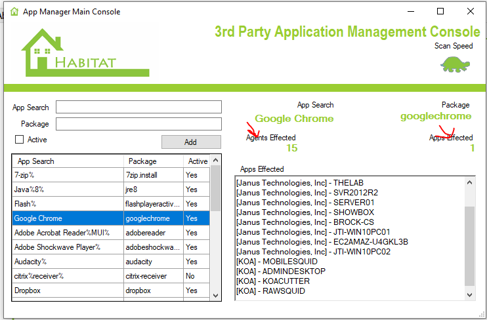The width and height of the screenshot is (487, 320).
Task: Maximize the App Manager window
Action: click(440, 12)
